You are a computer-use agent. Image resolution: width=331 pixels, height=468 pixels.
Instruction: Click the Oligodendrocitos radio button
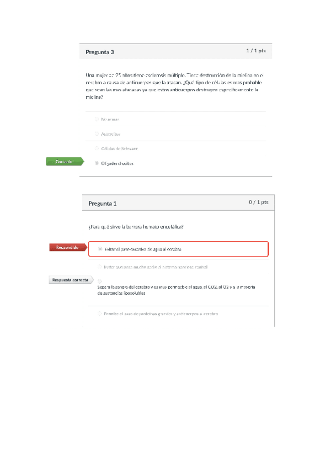tap(97, 163)
